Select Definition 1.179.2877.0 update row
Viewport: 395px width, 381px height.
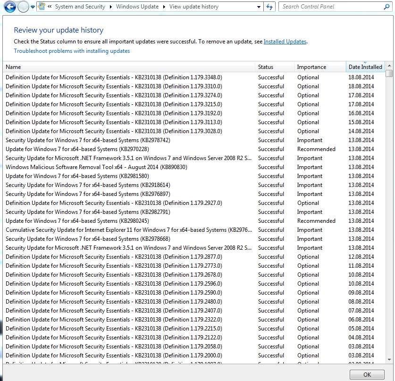(x=194, y=257)
